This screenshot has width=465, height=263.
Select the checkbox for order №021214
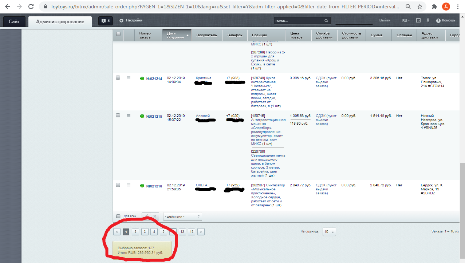(x=118, y=78)
